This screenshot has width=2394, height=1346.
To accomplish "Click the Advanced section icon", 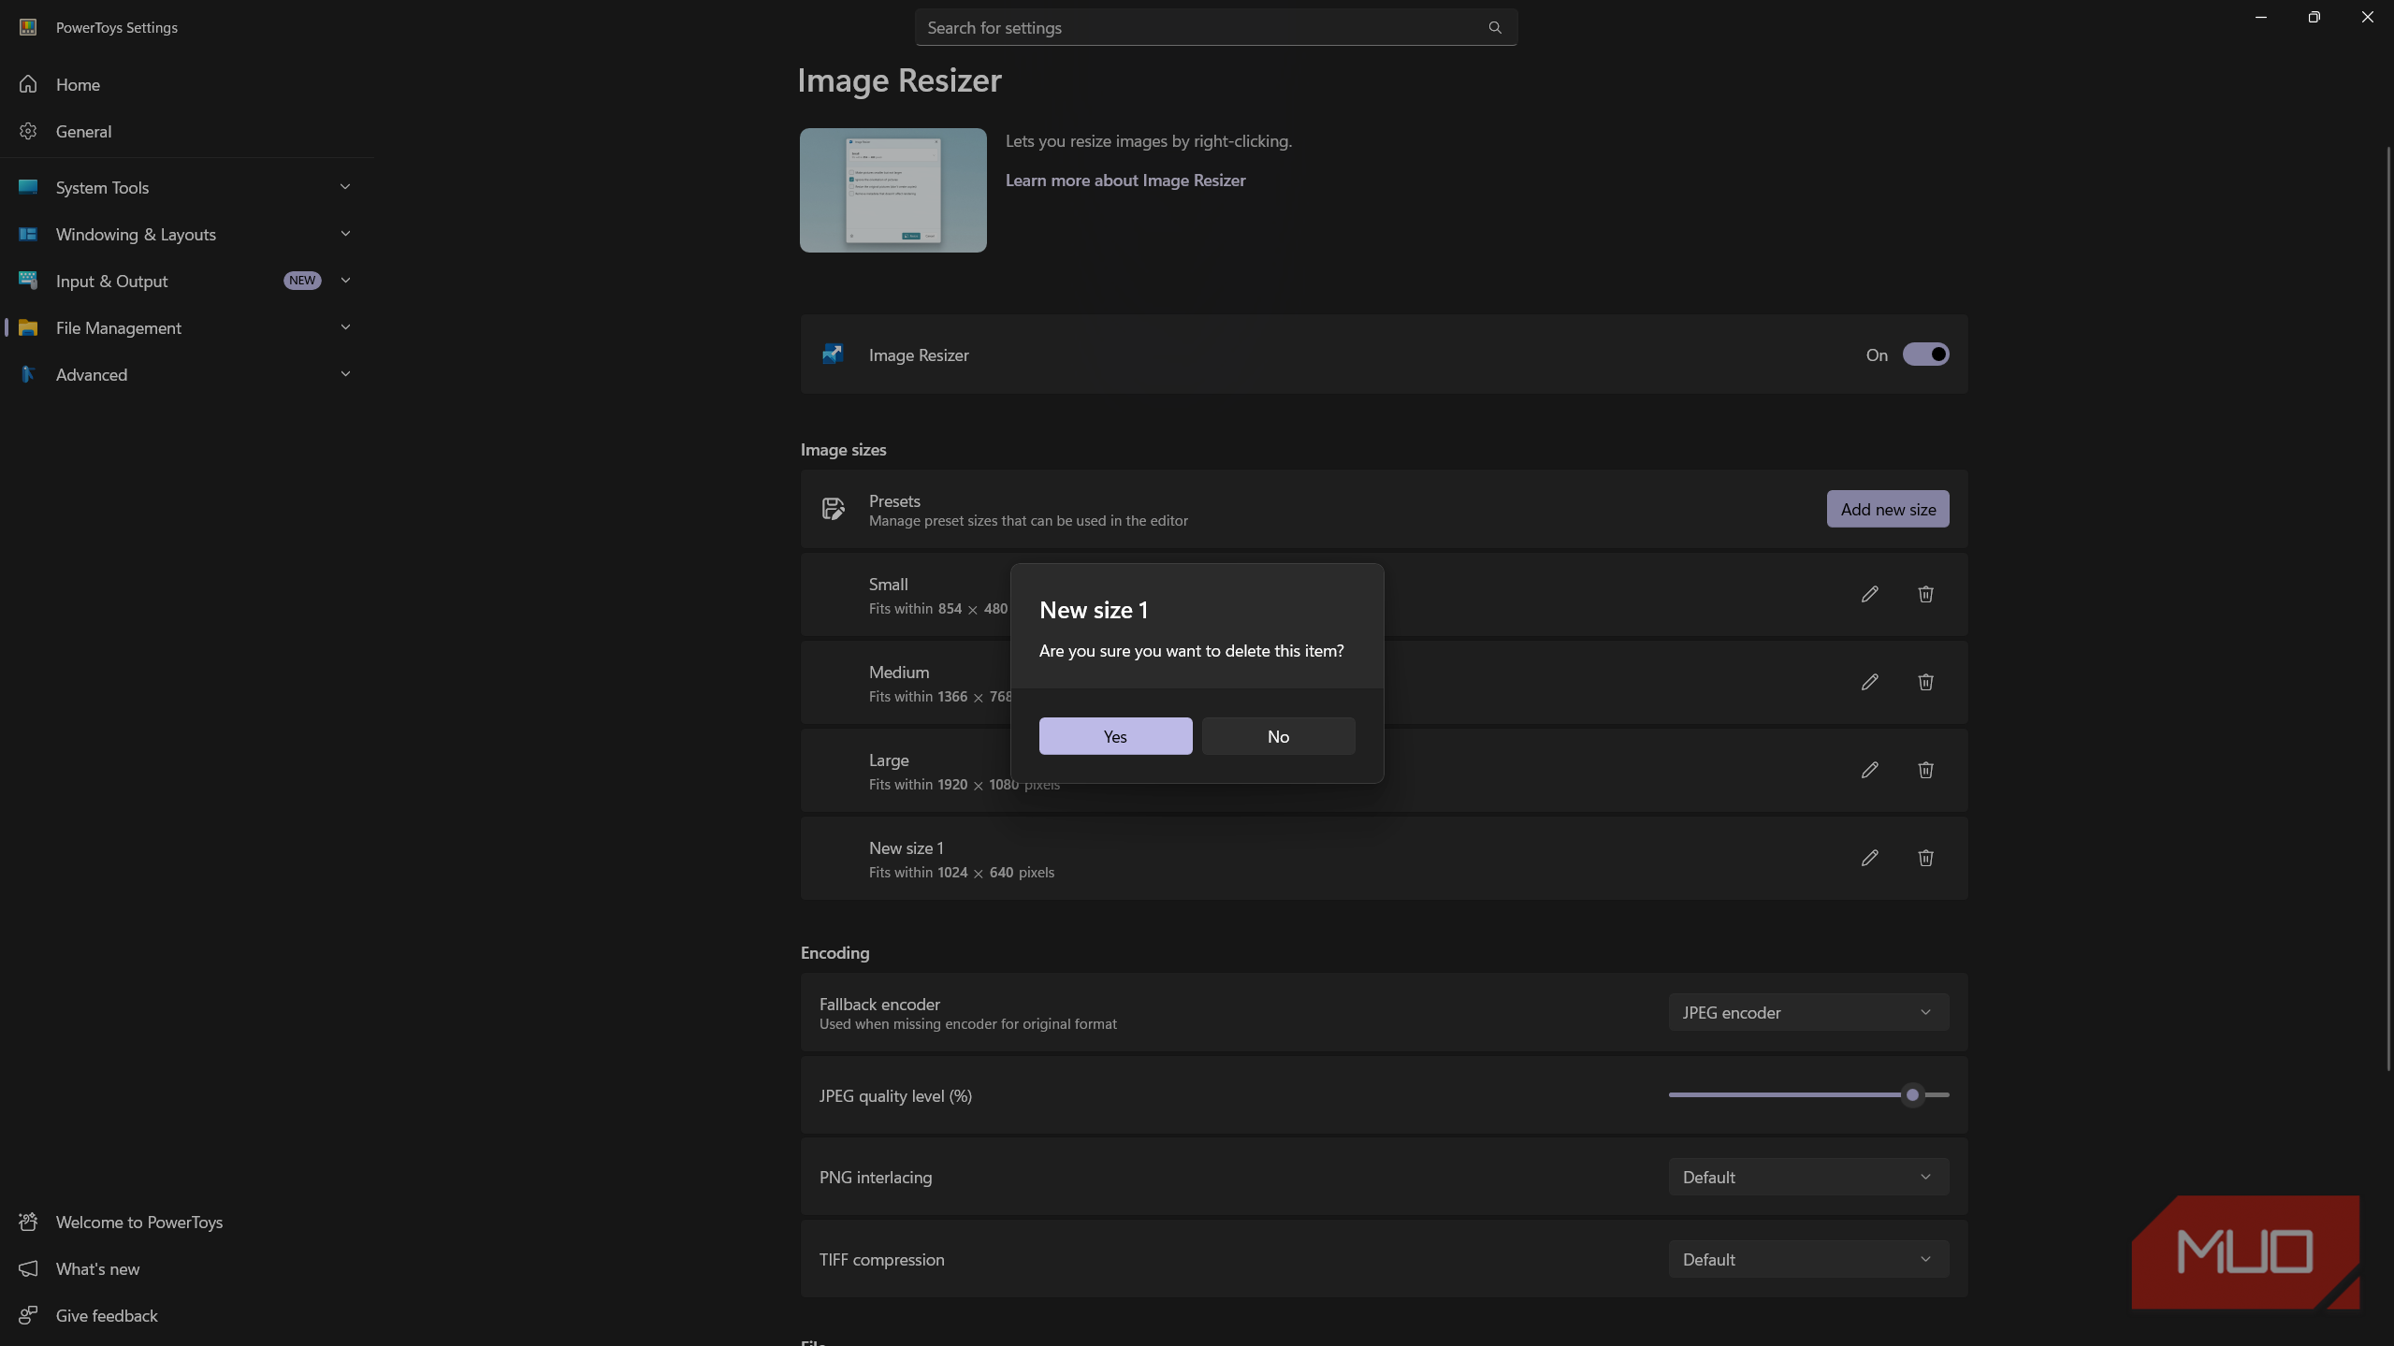I will pos(28,374).
